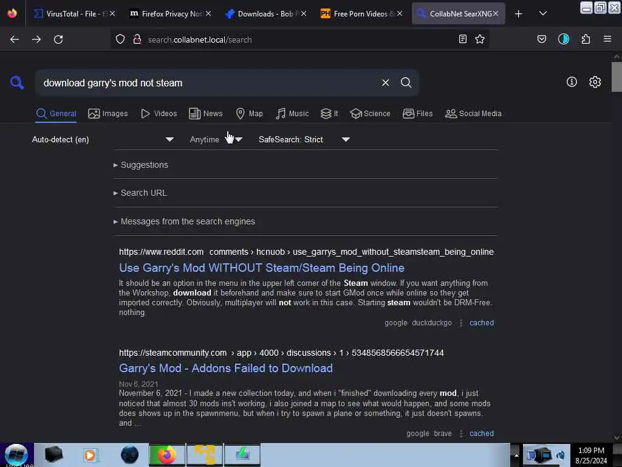Open the SafeSearch: Strict dropdown
The image size is (622, 467).
(x=304, y=139)
